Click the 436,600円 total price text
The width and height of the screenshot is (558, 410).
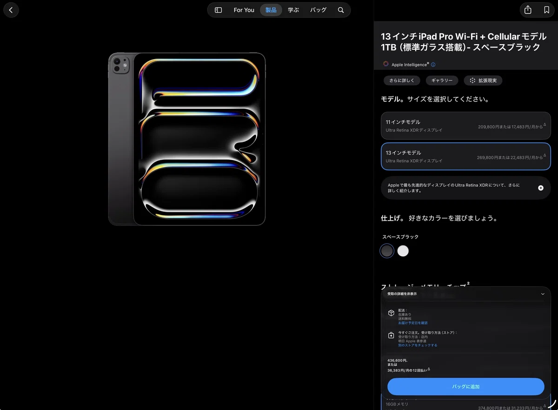pyautogui.click(x=398, y=360)
